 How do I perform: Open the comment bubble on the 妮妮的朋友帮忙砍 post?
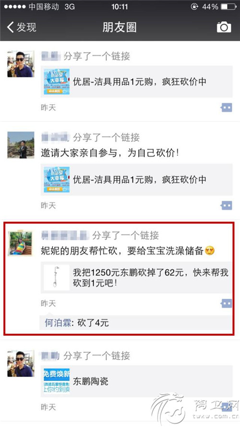click(x=227, y=303)
